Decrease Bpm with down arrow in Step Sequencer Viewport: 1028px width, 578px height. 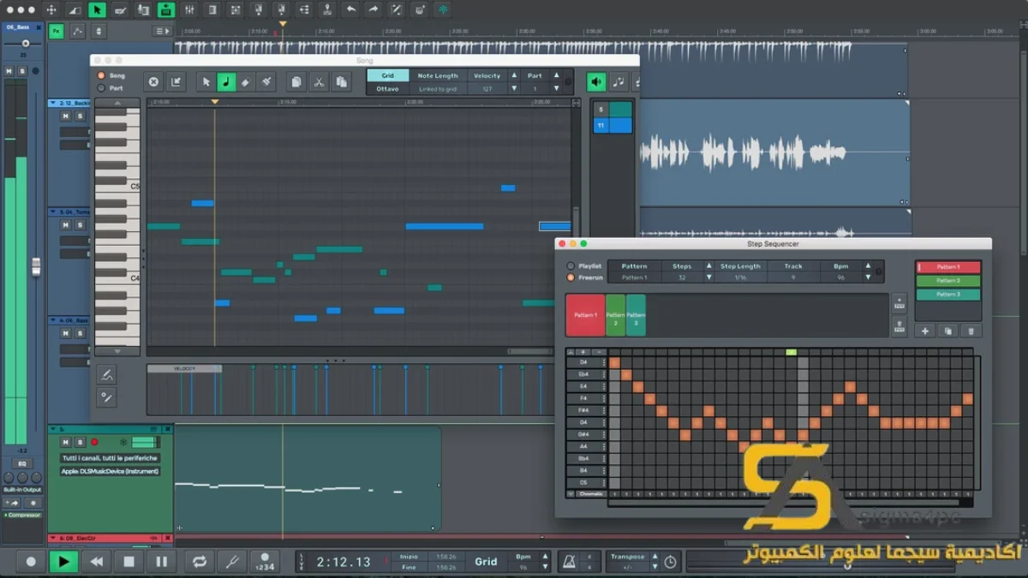click(868, 277)
